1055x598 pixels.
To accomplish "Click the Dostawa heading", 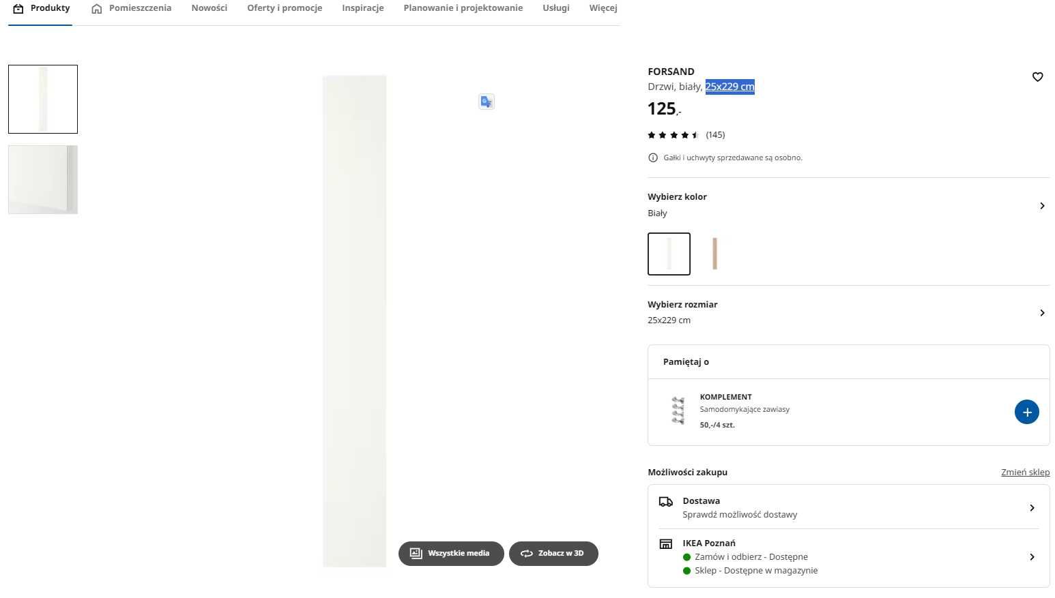I will [x=701, y=501].
